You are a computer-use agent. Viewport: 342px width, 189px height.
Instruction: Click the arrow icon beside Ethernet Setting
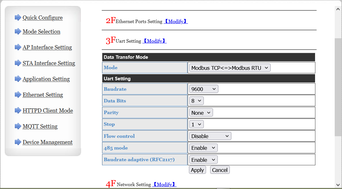pyautogui.click(x=18, y=95)
